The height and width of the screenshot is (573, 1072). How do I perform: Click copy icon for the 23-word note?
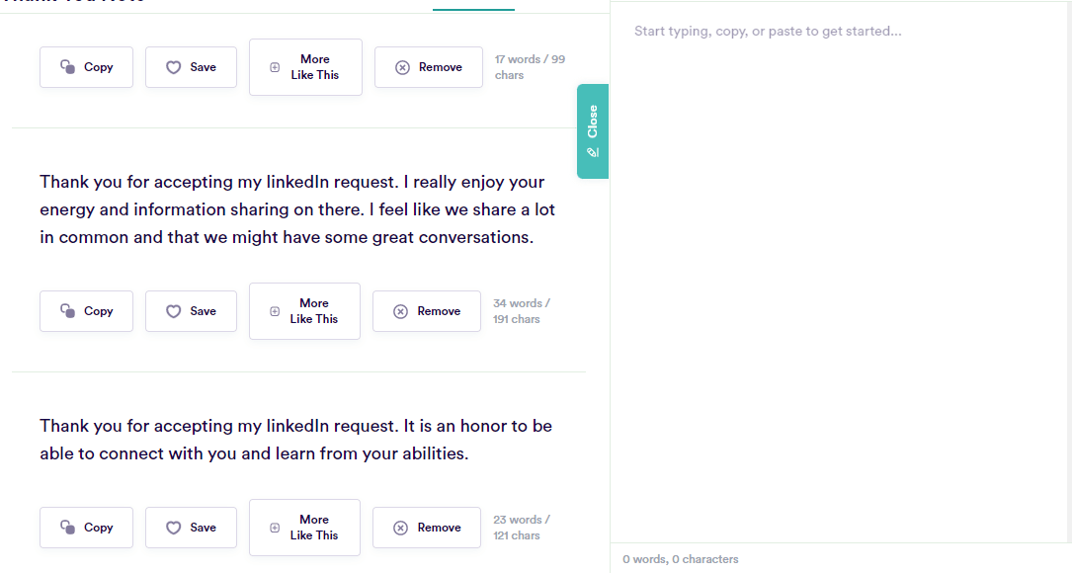[x=68, y=528]
